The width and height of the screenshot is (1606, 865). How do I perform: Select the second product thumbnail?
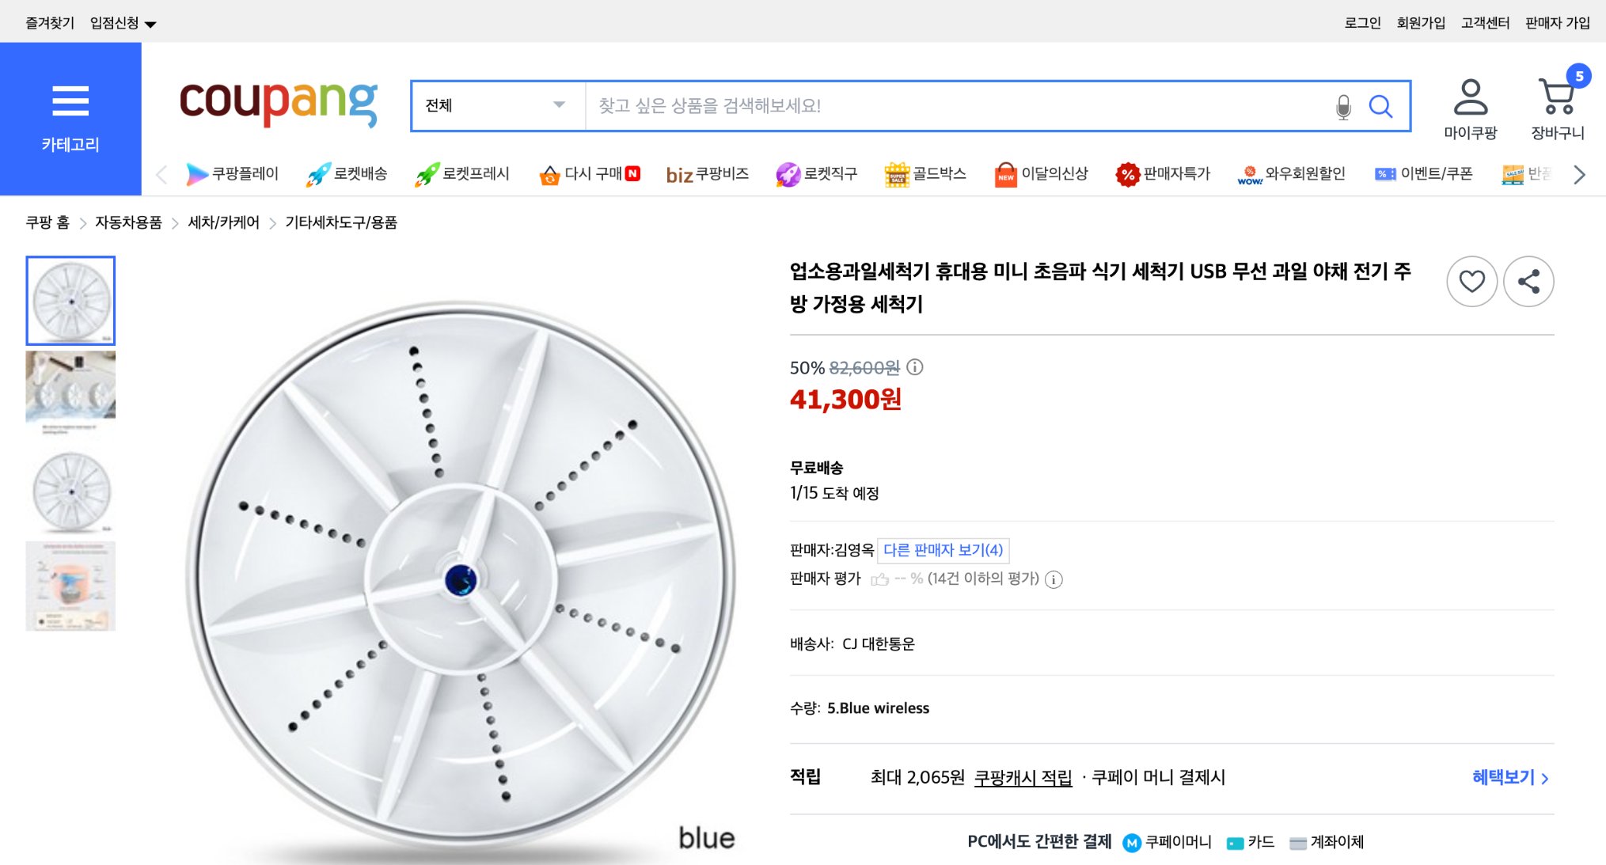click(70, 393)
